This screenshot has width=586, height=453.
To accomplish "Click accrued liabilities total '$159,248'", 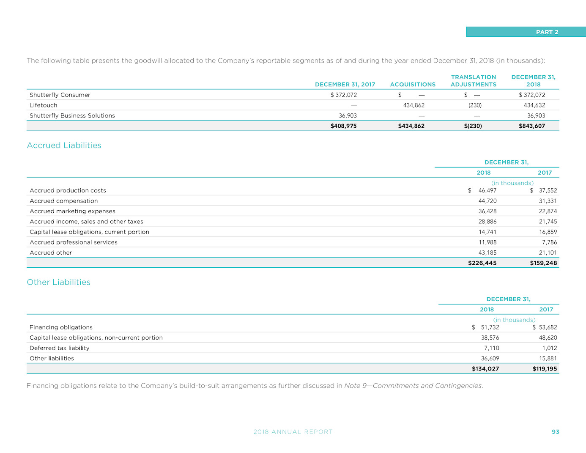I will click(x=544, y=263).
